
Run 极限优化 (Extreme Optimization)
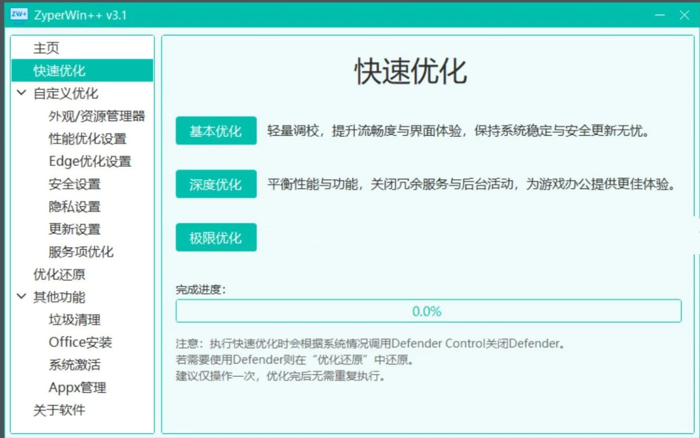click(216, 236)
